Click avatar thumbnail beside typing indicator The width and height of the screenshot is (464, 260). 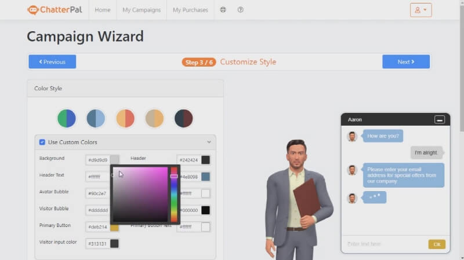pos(352,198)
